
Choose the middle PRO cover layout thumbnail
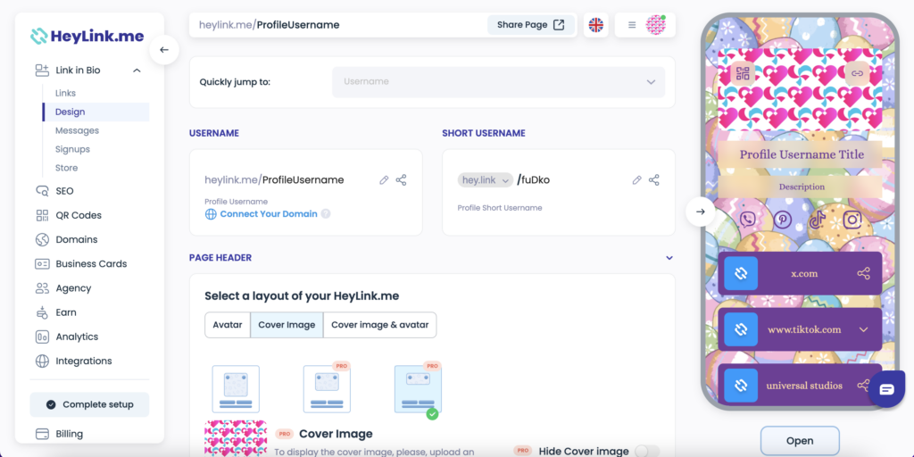327,389
